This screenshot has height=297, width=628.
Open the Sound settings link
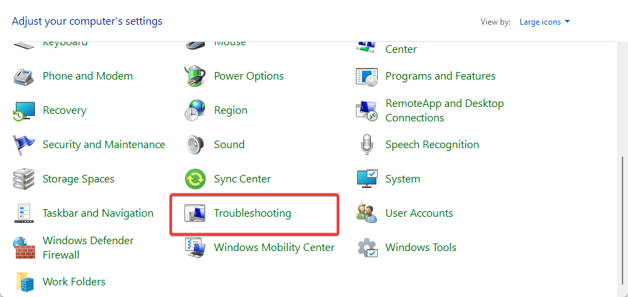coord(229,145)
